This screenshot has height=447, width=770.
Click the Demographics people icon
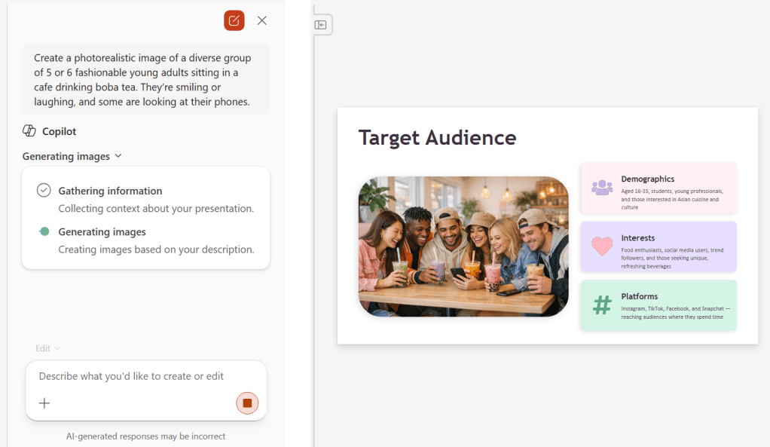(602, 188)
